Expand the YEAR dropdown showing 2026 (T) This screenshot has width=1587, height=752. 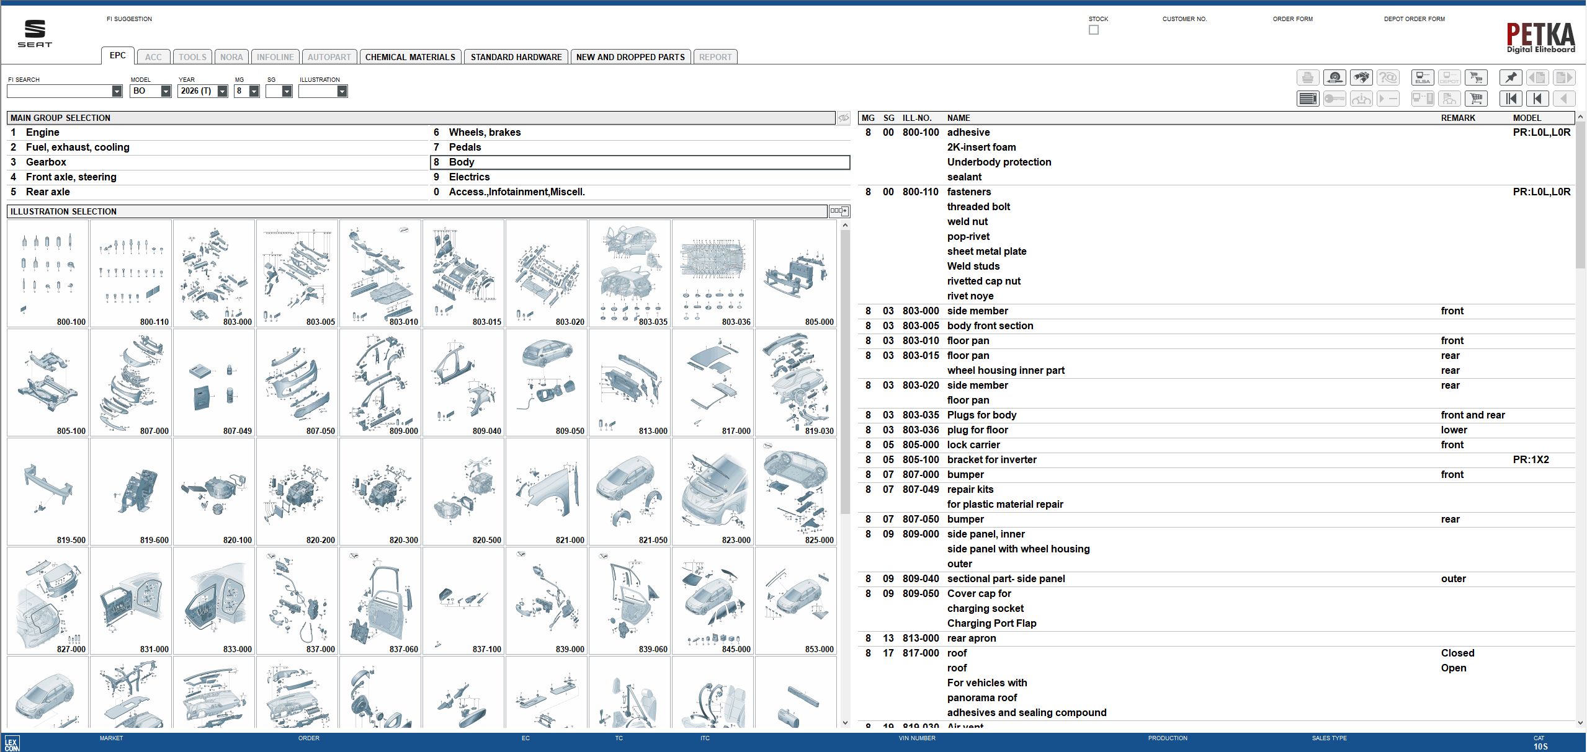coord(221,91)
